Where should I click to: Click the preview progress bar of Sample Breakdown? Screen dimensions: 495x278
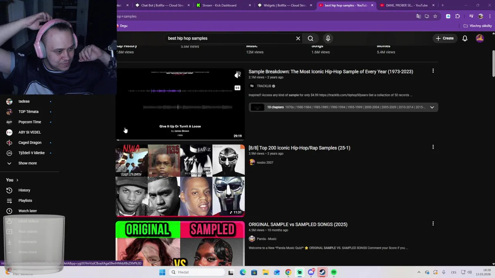pyautogui.click(x=180, y=139)
